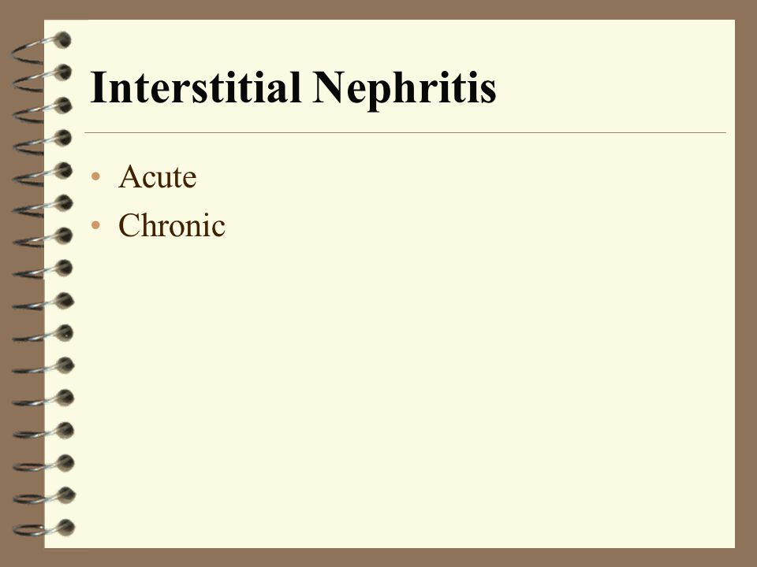This screenshot has width=757, height=567.
Task: Click the second spiral hole from top
Action: pos(63,72)
